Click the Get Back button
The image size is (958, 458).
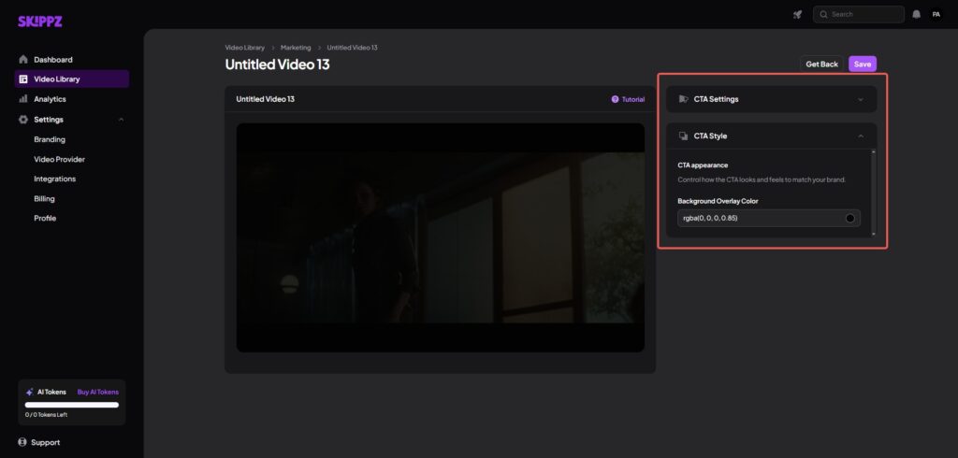(x=821, y=64)
